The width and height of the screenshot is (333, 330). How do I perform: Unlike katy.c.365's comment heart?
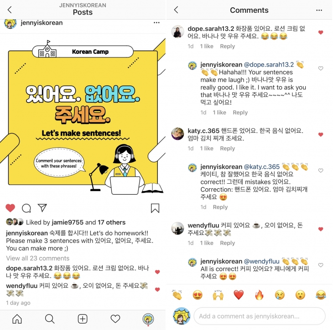click(321, 134)
